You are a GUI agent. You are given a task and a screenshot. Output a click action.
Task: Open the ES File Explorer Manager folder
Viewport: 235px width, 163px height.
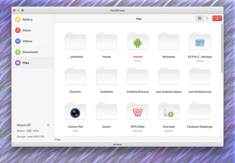200,42
